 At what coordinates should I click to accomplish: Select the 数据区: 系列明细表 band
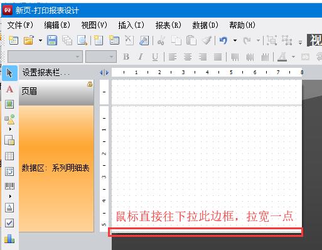point(56,168)
